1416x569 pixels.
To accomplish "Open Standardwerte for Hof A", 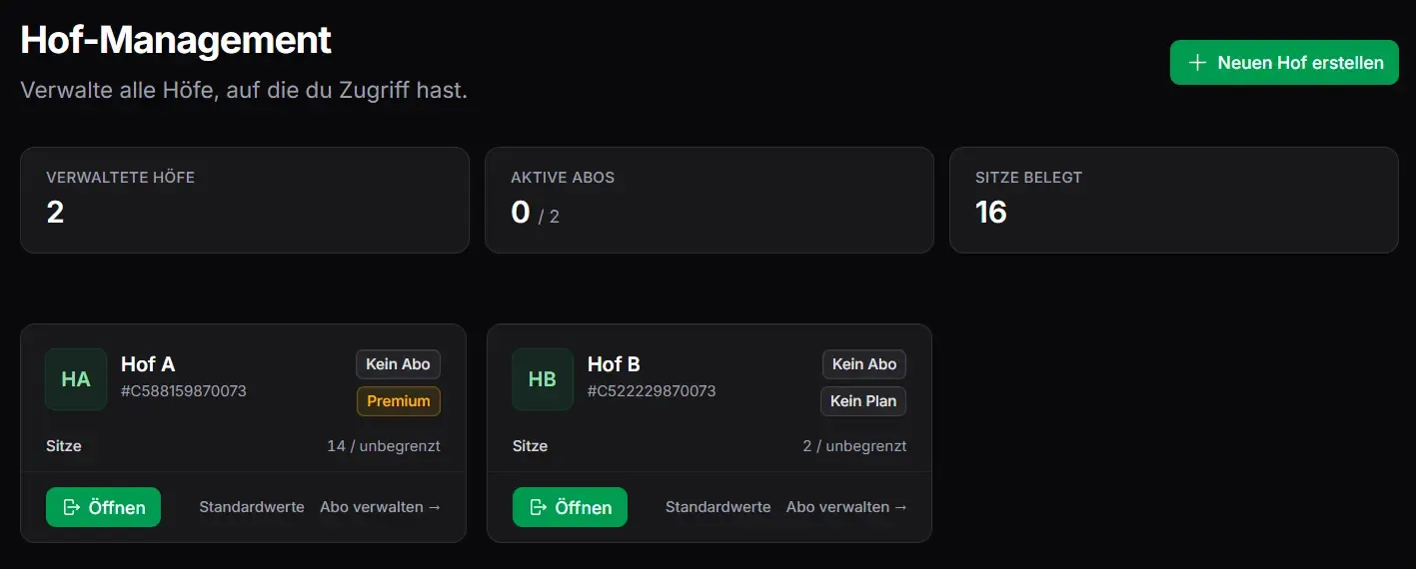I will tap(252, 507).
